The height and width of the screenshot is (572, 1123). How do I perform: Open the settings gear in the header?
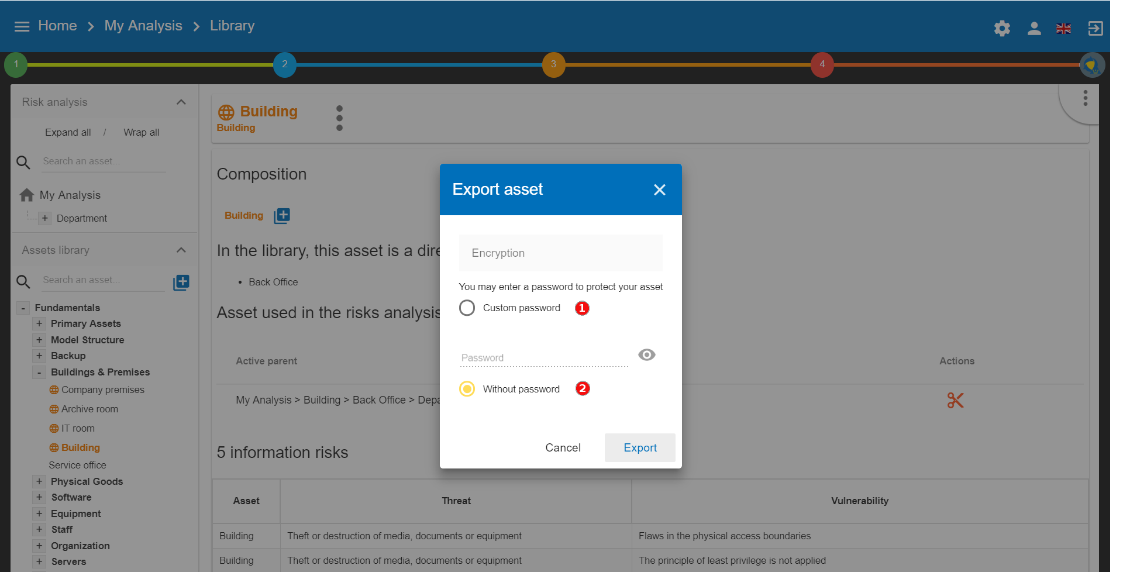(x=1001, y=28)
